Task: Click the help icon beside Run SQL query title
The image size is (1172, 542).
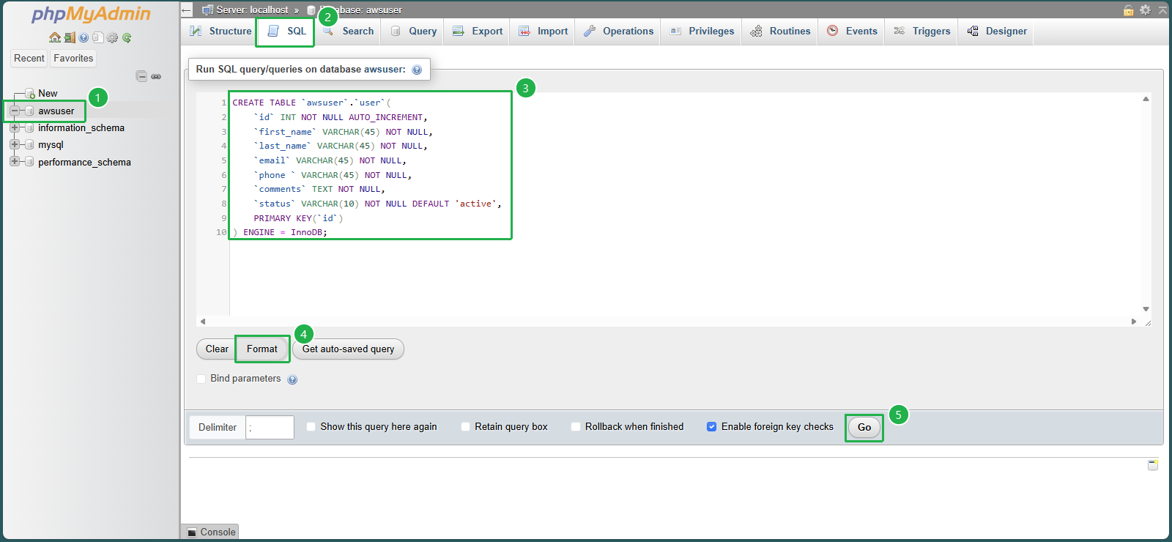Action: tap(417, 70)
